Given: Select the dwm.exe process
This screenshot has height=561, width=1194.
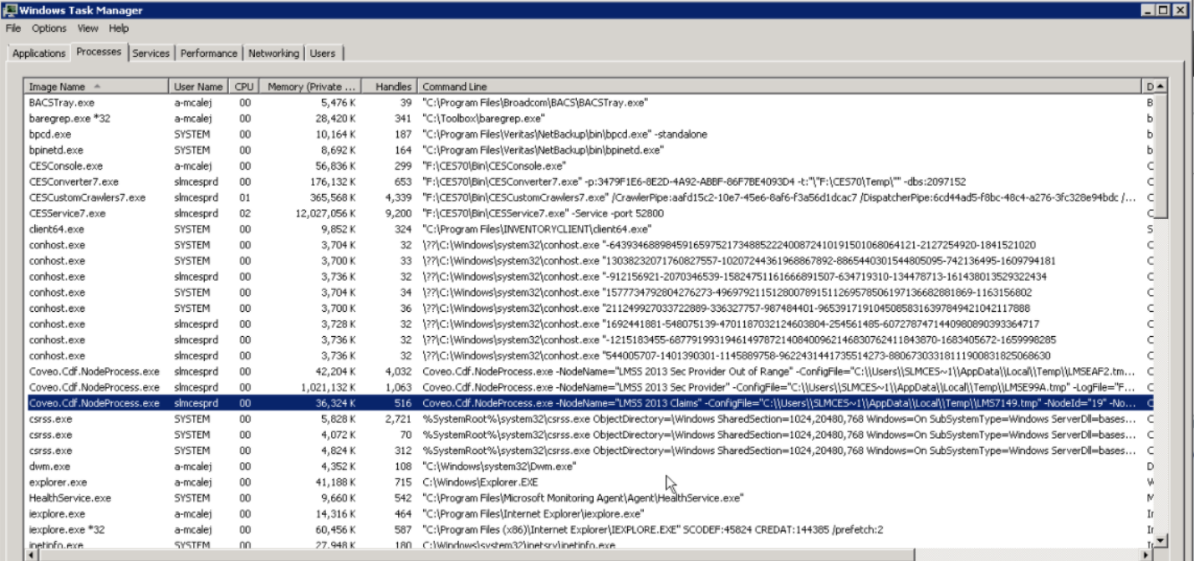Looking at the screenshot, I should [589, 467].
